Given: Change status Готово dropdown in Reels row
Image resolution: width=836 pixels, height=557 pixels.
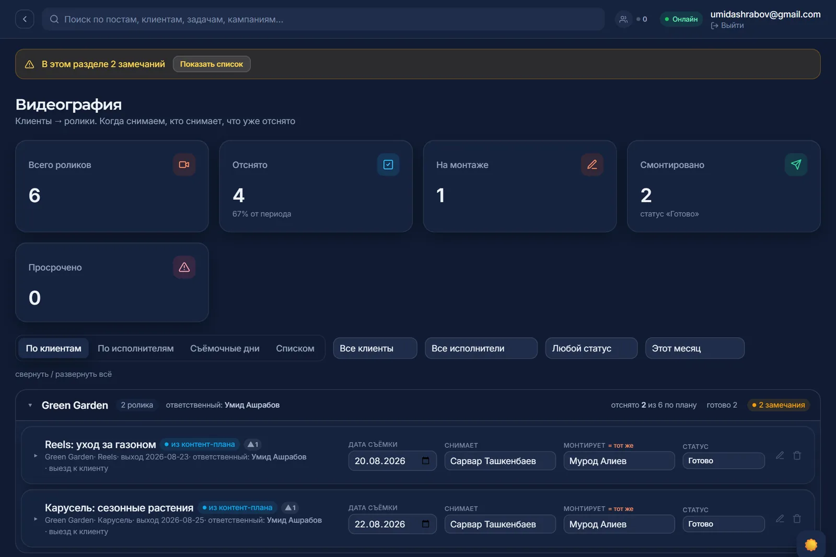Looking at the screenshot, I should [x=724, y=461].
